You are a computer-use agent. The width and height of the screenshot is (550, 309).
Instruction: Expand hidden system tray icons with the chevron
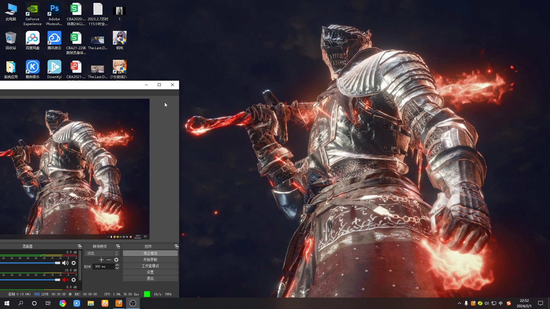click(x=459, y=303)
